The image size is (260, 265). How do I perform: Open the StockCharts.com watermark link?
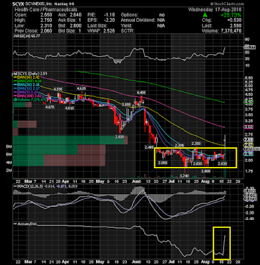tap(227, 4)
